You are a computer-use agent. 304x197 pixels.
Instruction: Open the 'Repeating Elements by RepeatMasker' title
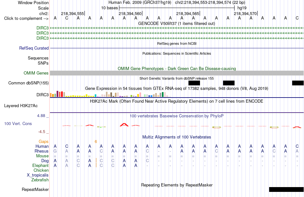[x=177, y=185]
